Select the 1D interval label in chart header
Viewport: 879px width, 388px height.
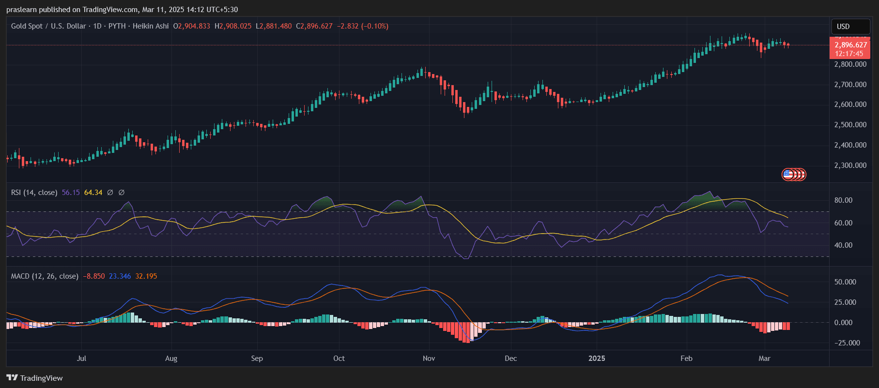[97, 26]
